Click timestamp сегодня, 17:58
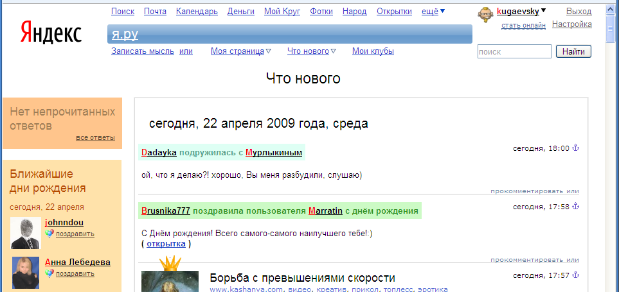This screenshot has width=619, height=292. [x=541, y=207]
